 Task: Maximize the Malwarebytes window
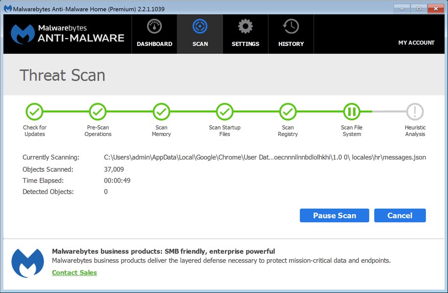(x=419, y=9)
